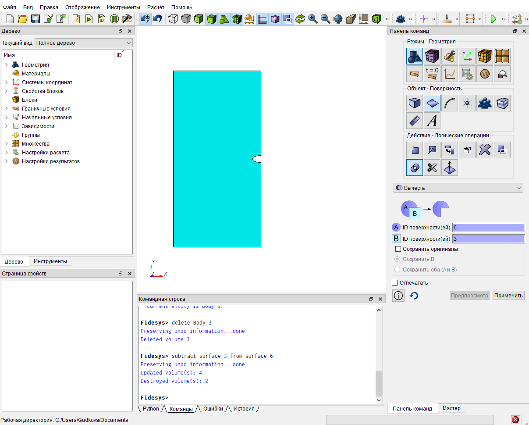Toggle the Отпечатать checkbox

pos(395,283)
